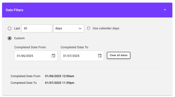The width and height of the screenshot is (175, 97).
Task: Select the Custom radio button
Action: pyautogui.click(x=10, y=38)
